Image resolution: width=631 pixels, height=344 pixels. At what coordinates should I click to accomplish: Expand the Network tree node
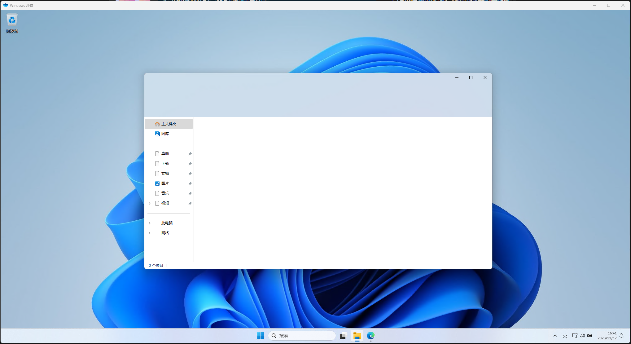pyautogui.click(x=150, y=233)
